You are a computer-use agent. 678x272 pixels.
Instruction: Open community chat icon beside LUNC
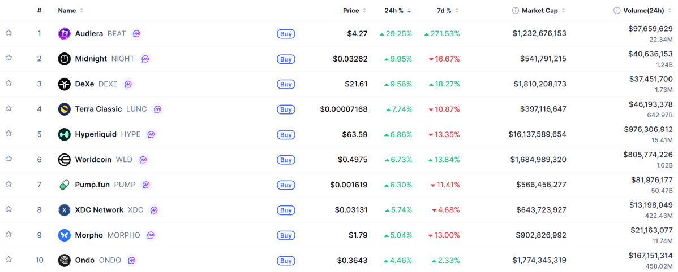(x=157, y=109)
